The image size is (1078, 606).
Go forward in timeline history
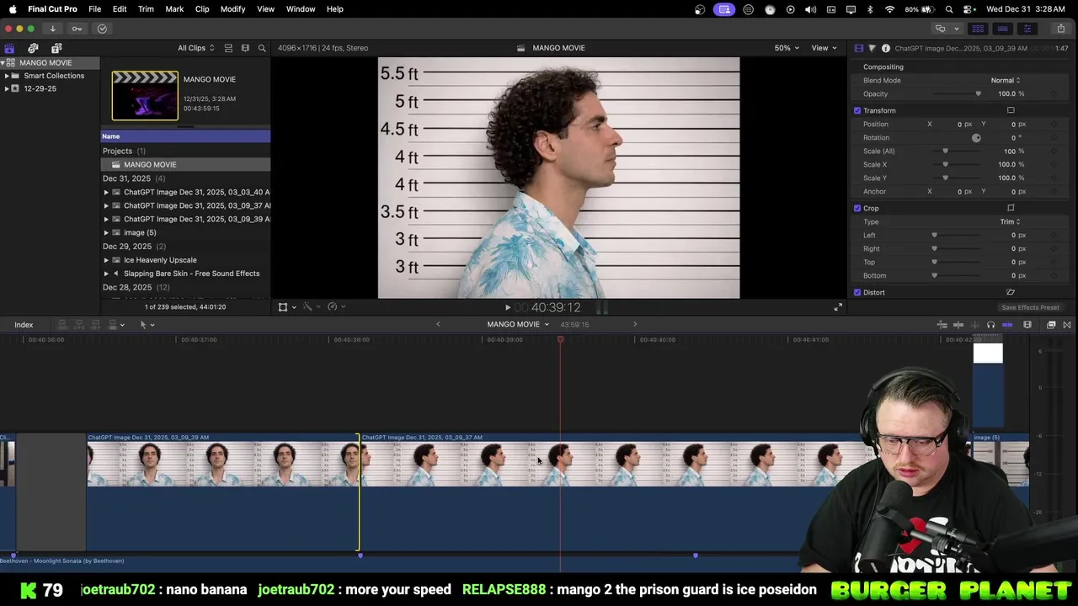(x=635, y=324)
